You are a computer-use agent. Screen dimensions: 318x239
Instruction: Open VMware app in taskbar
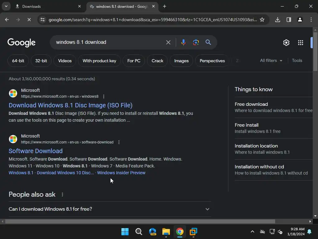click(193, 232)
